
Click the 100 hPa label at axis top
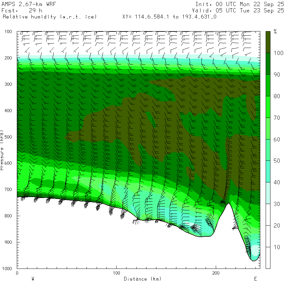pyautogui.click(x=8, y=31)
